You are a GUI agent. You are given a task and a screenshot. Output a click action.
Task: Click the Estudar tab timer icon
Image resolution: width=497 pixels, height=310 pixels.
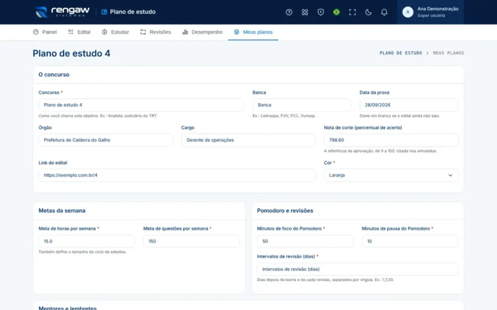click(x=104, y=32)
